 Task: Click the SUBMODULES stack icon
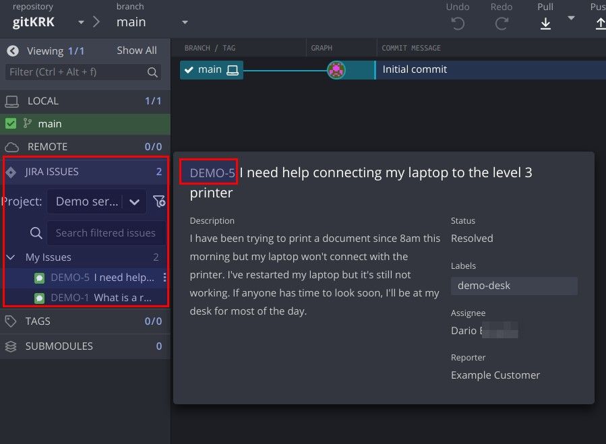11,346
